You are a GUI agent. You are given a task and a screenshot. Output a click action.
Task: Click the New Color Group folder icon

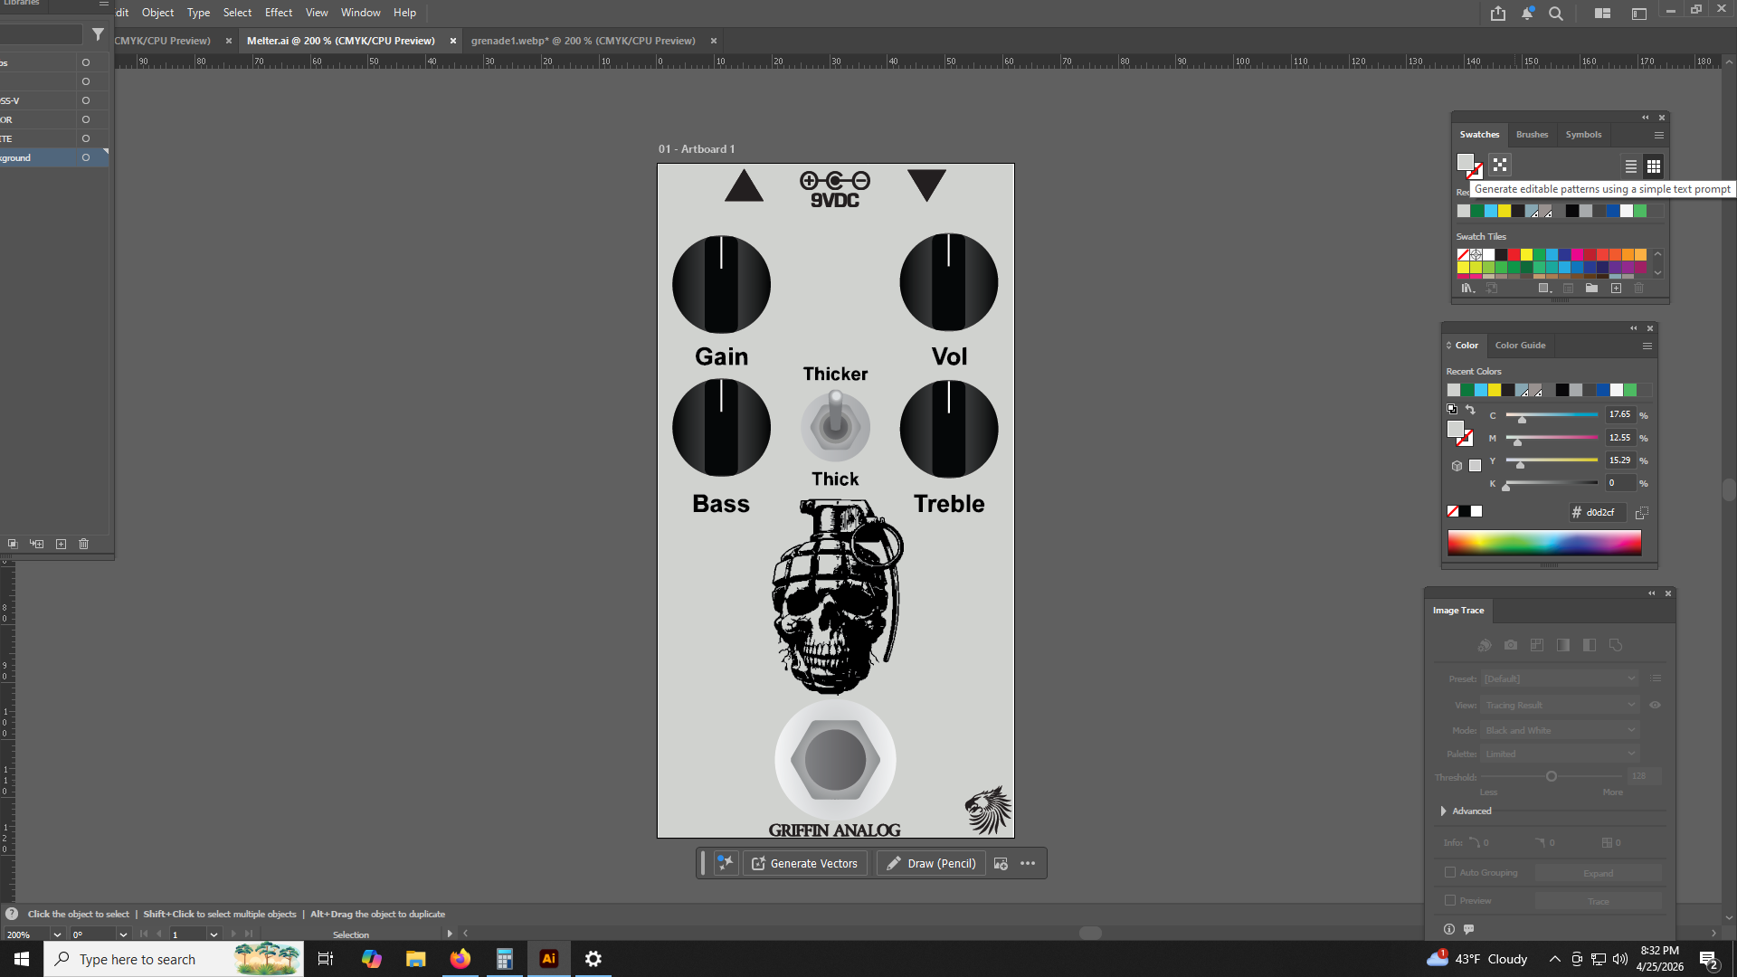tap(1591, 289)
